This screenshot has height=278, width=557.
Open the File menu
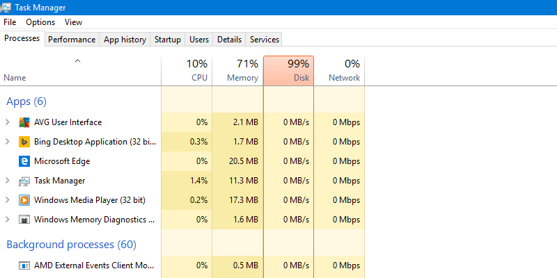coord(10,22)
